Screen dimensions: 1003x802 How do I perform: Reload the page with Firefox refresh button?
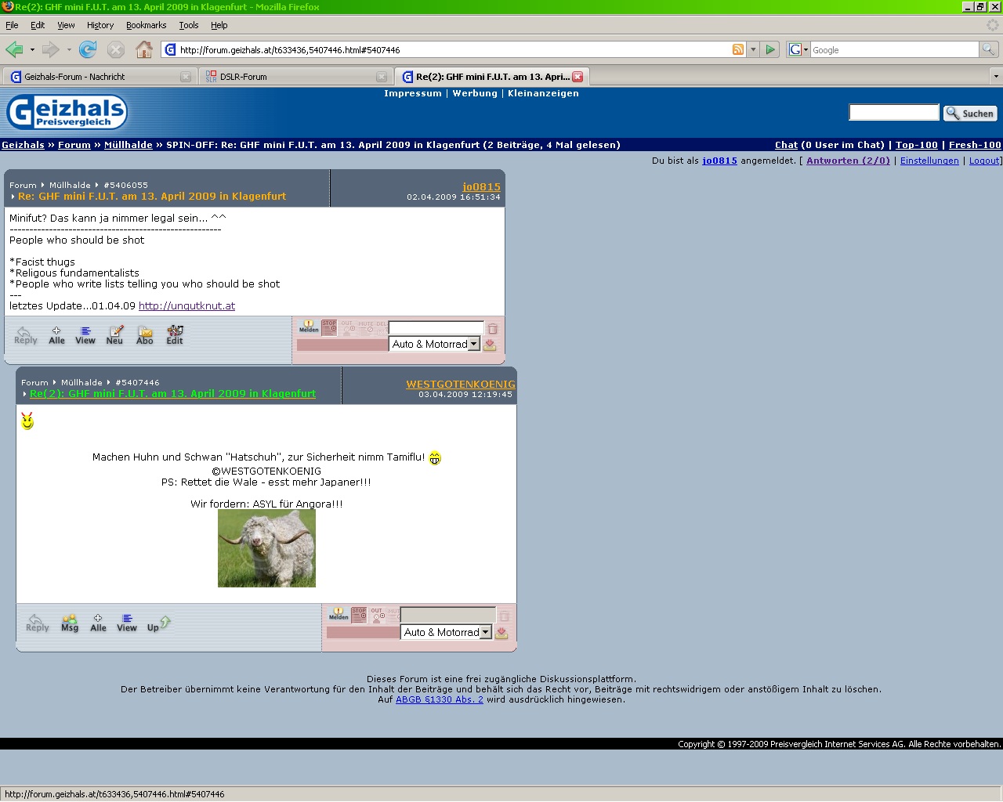point(88,50)
